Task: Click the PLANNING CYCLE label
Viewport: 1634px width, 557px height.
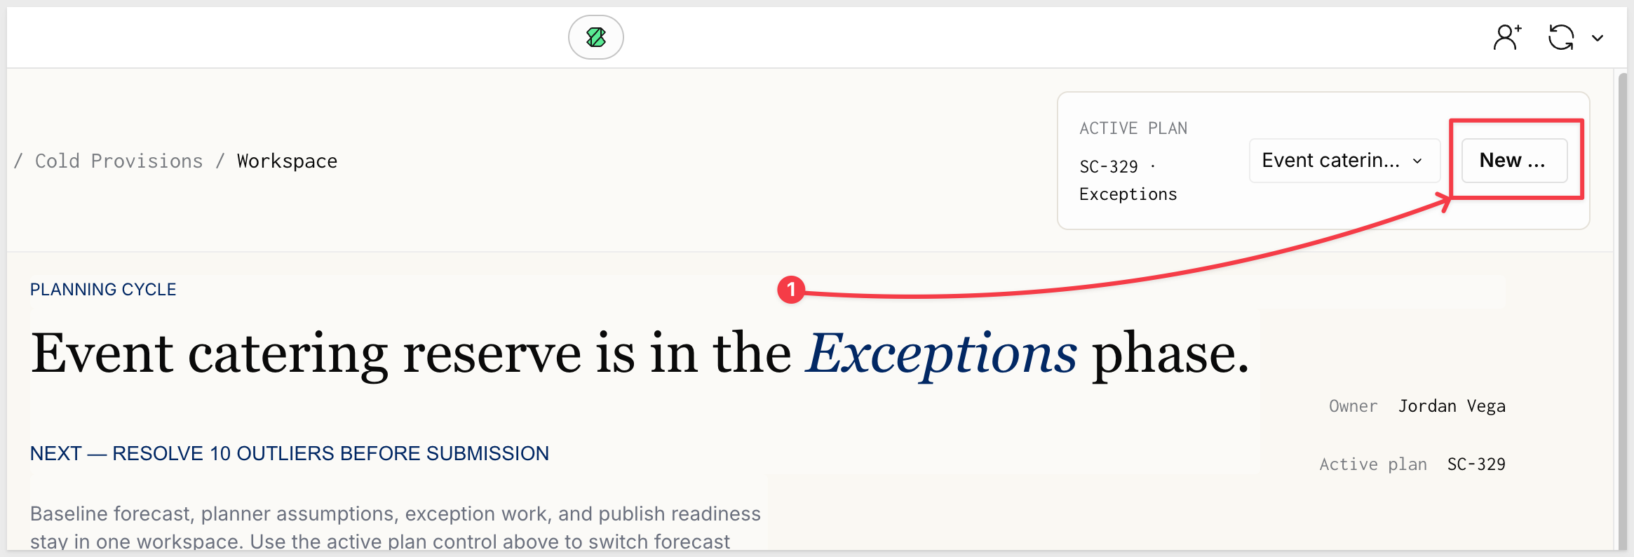Action: click(103, 290)
